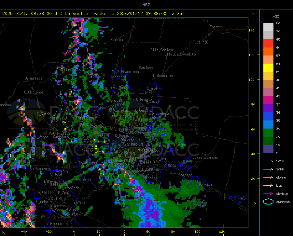
Task: Pick the light blue 30-35 dBZ swatch
Action: coord(268,125)
